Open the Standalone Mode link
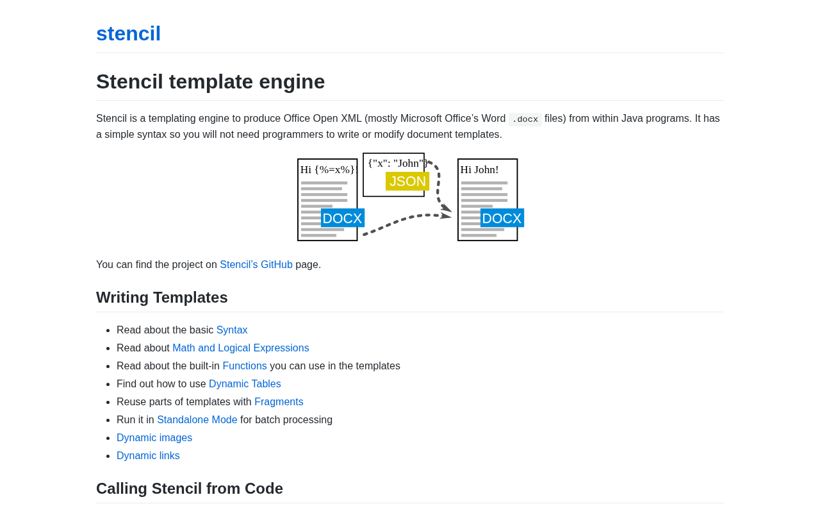The width and height of the screenshot is (820, 513). 197,420
